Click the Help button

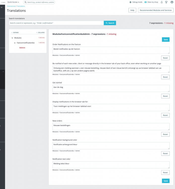tap(132, 10)
